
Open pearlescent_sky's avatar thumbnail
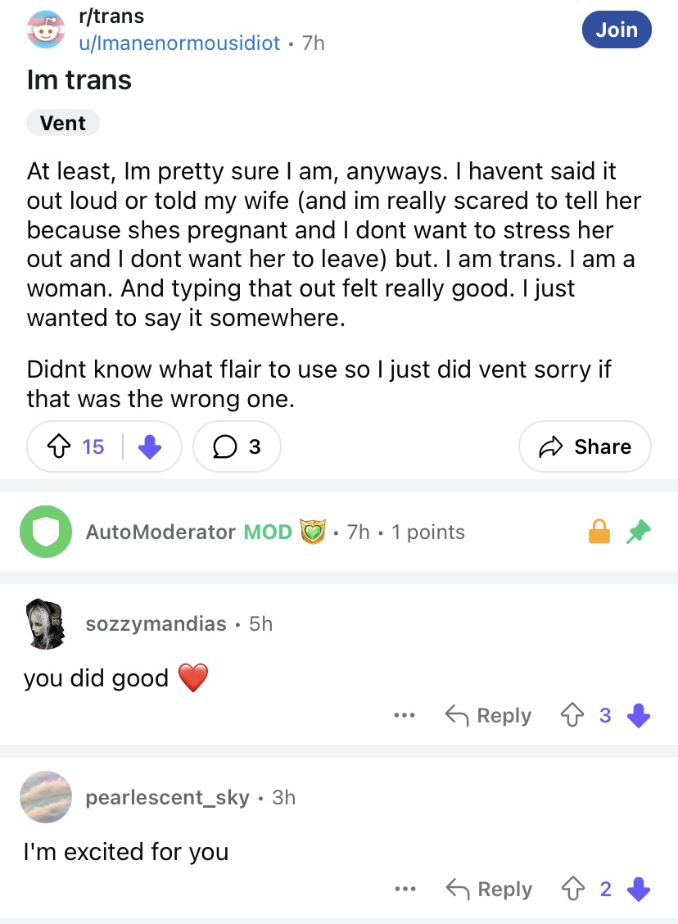pyautogui.click(x=46, y=797)
